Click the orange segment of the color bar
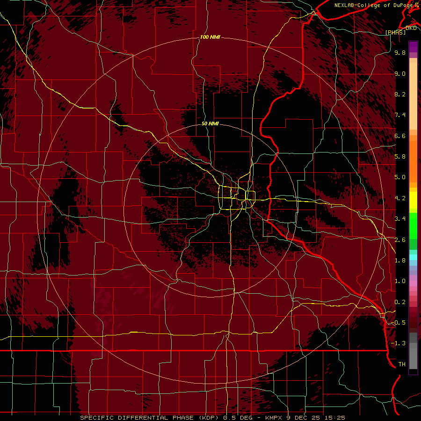This screenshot has height=421, width=421. (413, 161)
